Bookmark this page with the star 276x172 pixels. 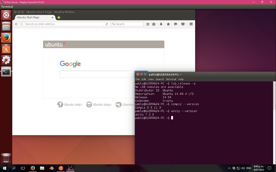[x=147, y=24]
